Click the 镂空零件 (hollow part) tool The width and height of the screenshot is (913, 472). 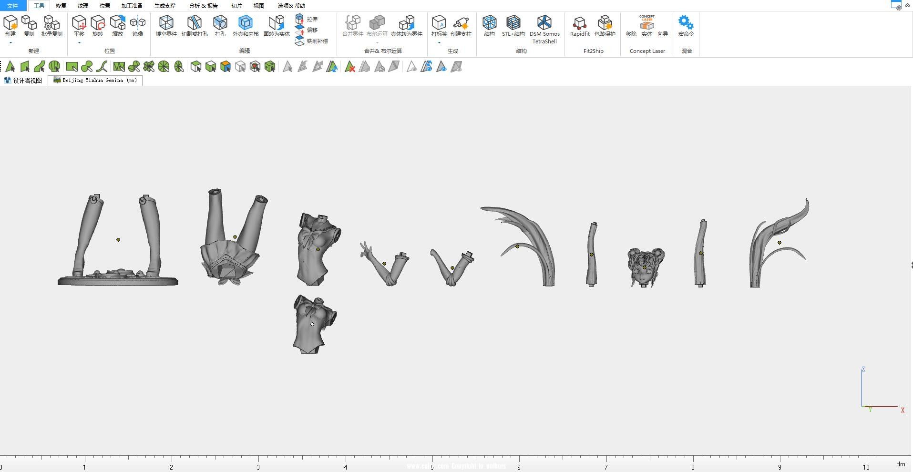[166, 26]
